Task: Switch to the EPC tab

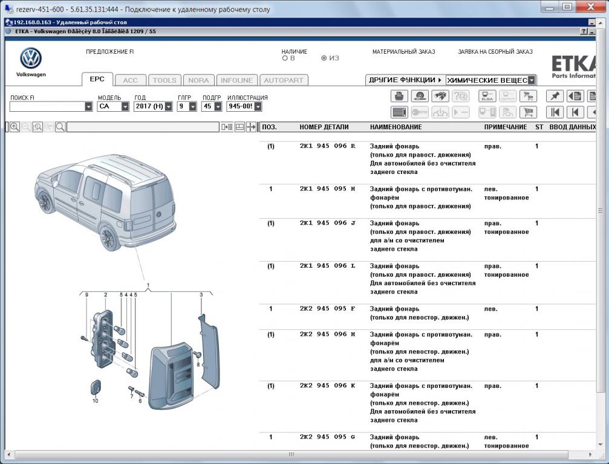Action: coord(97,79)
